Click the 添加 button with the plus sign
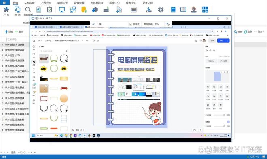267x159 pixels. click(x=9, y=32)
